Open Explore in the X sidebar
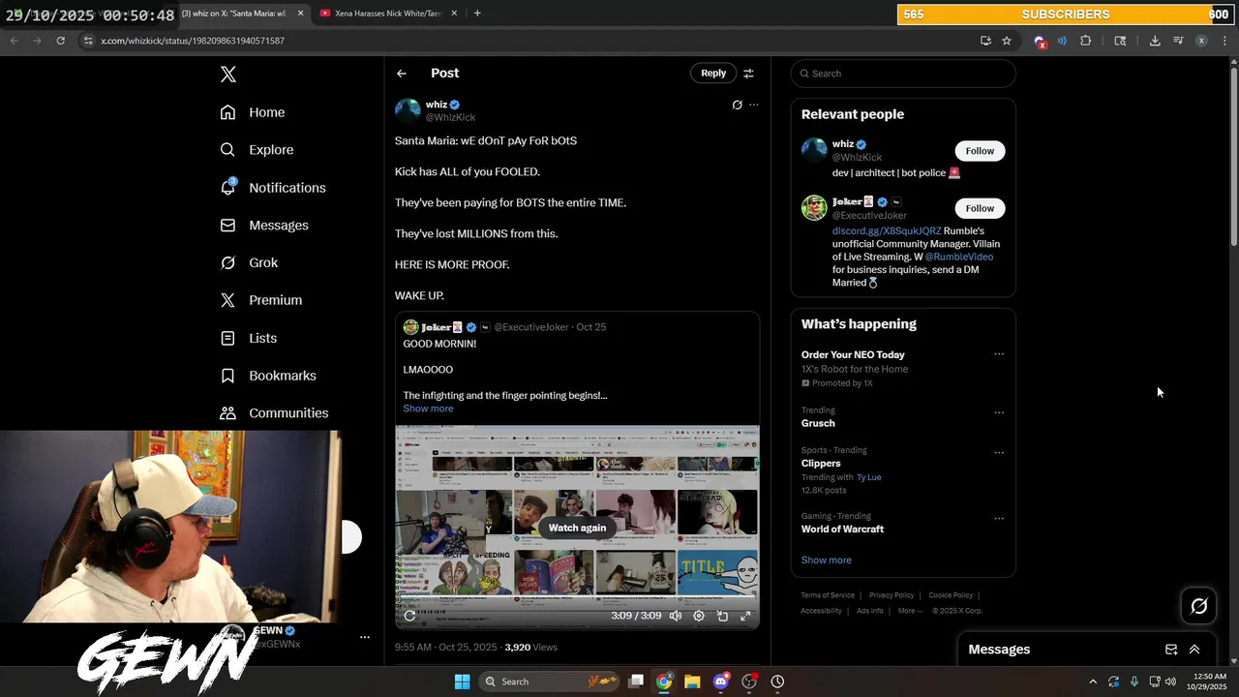The width and height of the screenshot is (1239, 697). [257, 150]
